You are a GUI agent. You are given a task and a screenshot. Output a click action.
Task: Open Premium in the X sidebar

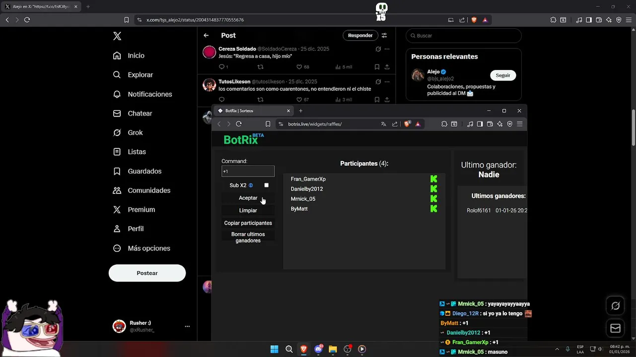134,210
